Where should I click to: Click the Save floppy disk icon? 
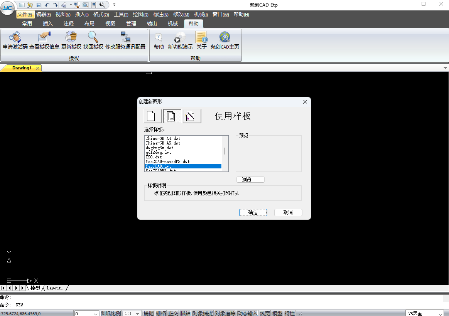click(39, 5)
